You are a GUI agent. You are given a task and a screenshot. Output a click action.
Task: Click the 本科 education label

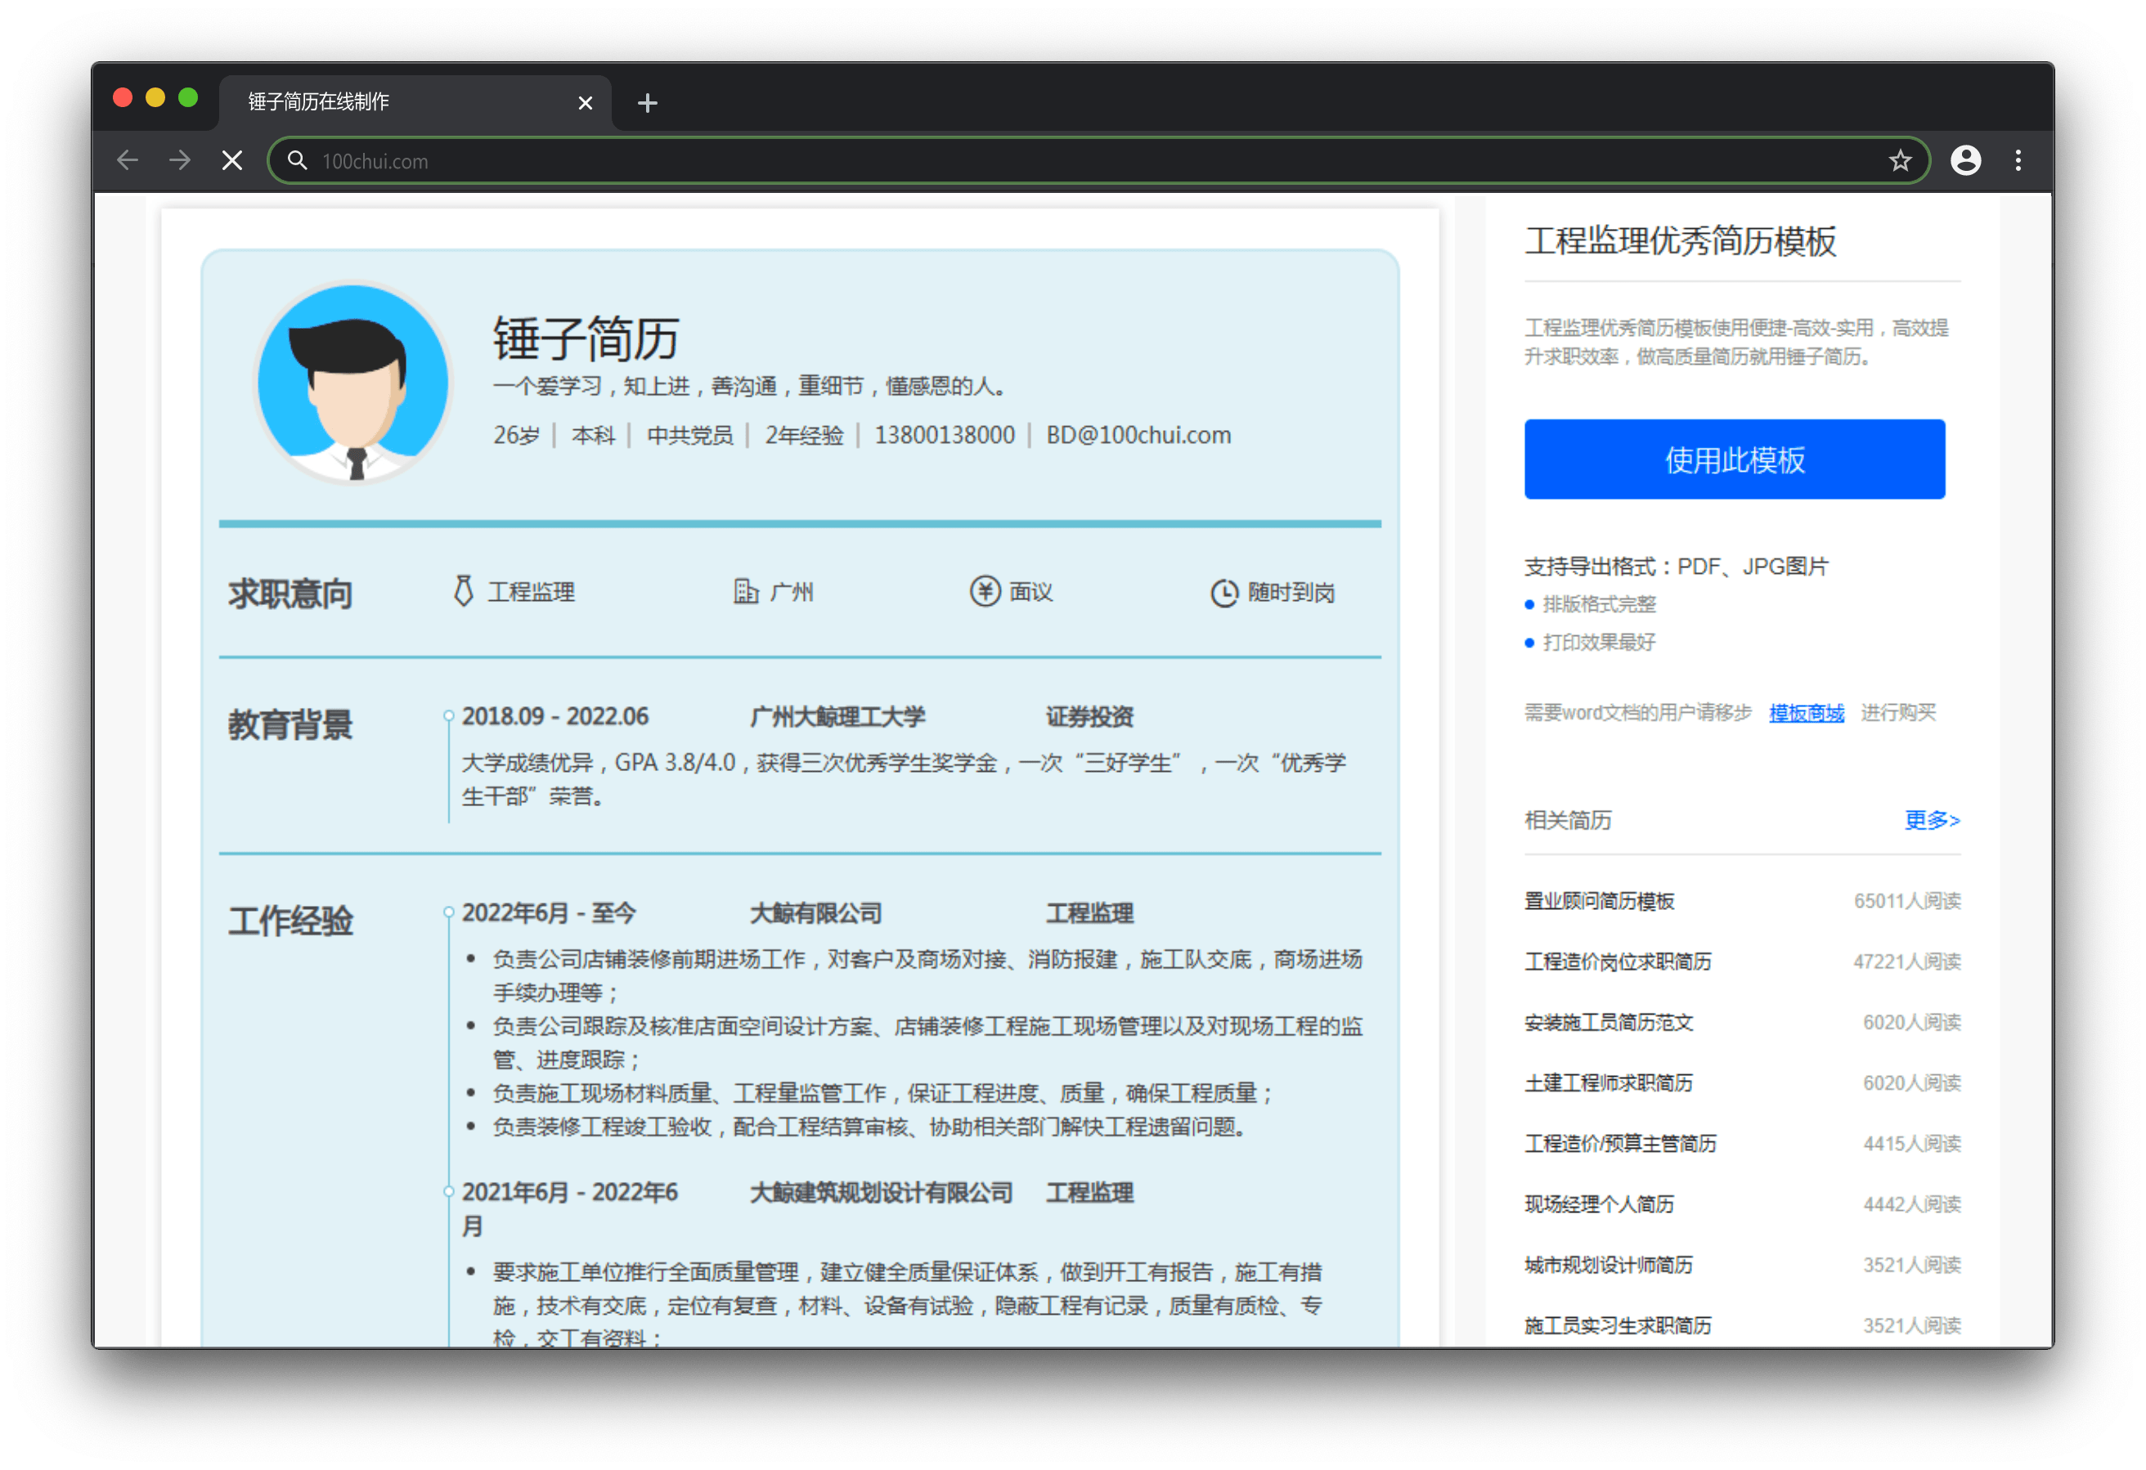[x=593, y=435]
